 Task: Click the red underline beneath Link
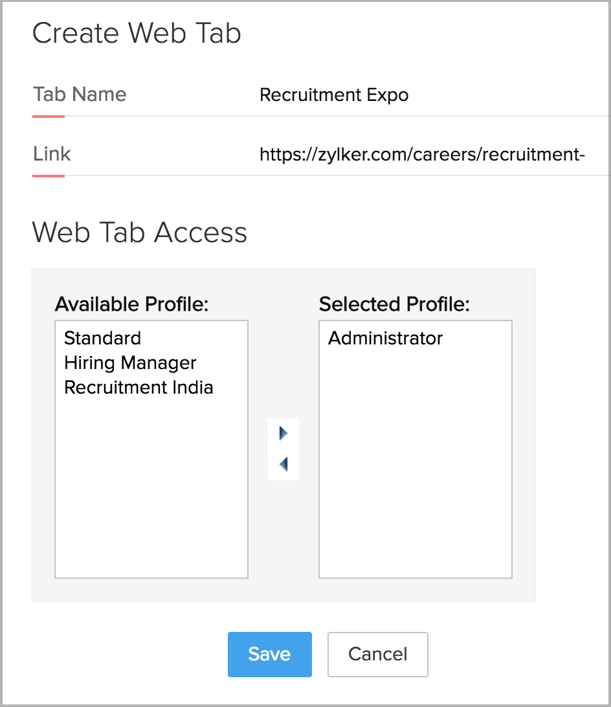[49, 175]
